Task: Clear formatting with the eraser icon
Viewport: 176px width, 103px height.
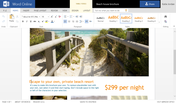Action: (60, 17)
